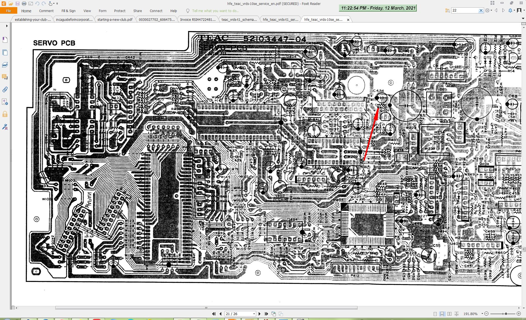Image resolution: width=526 pixels, height=320 pixels.
Task: Click the user account avatar icon
Action: point(519,10)
